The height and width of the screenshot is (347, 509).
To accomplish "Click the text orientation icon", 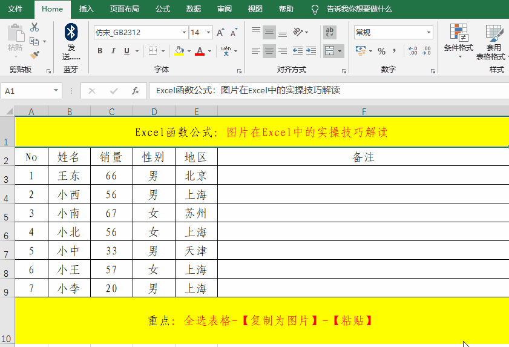I will click(298, 32).
